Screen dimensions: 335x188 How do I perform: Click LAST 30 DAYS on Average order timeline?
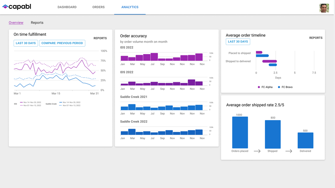pos(238,42)
